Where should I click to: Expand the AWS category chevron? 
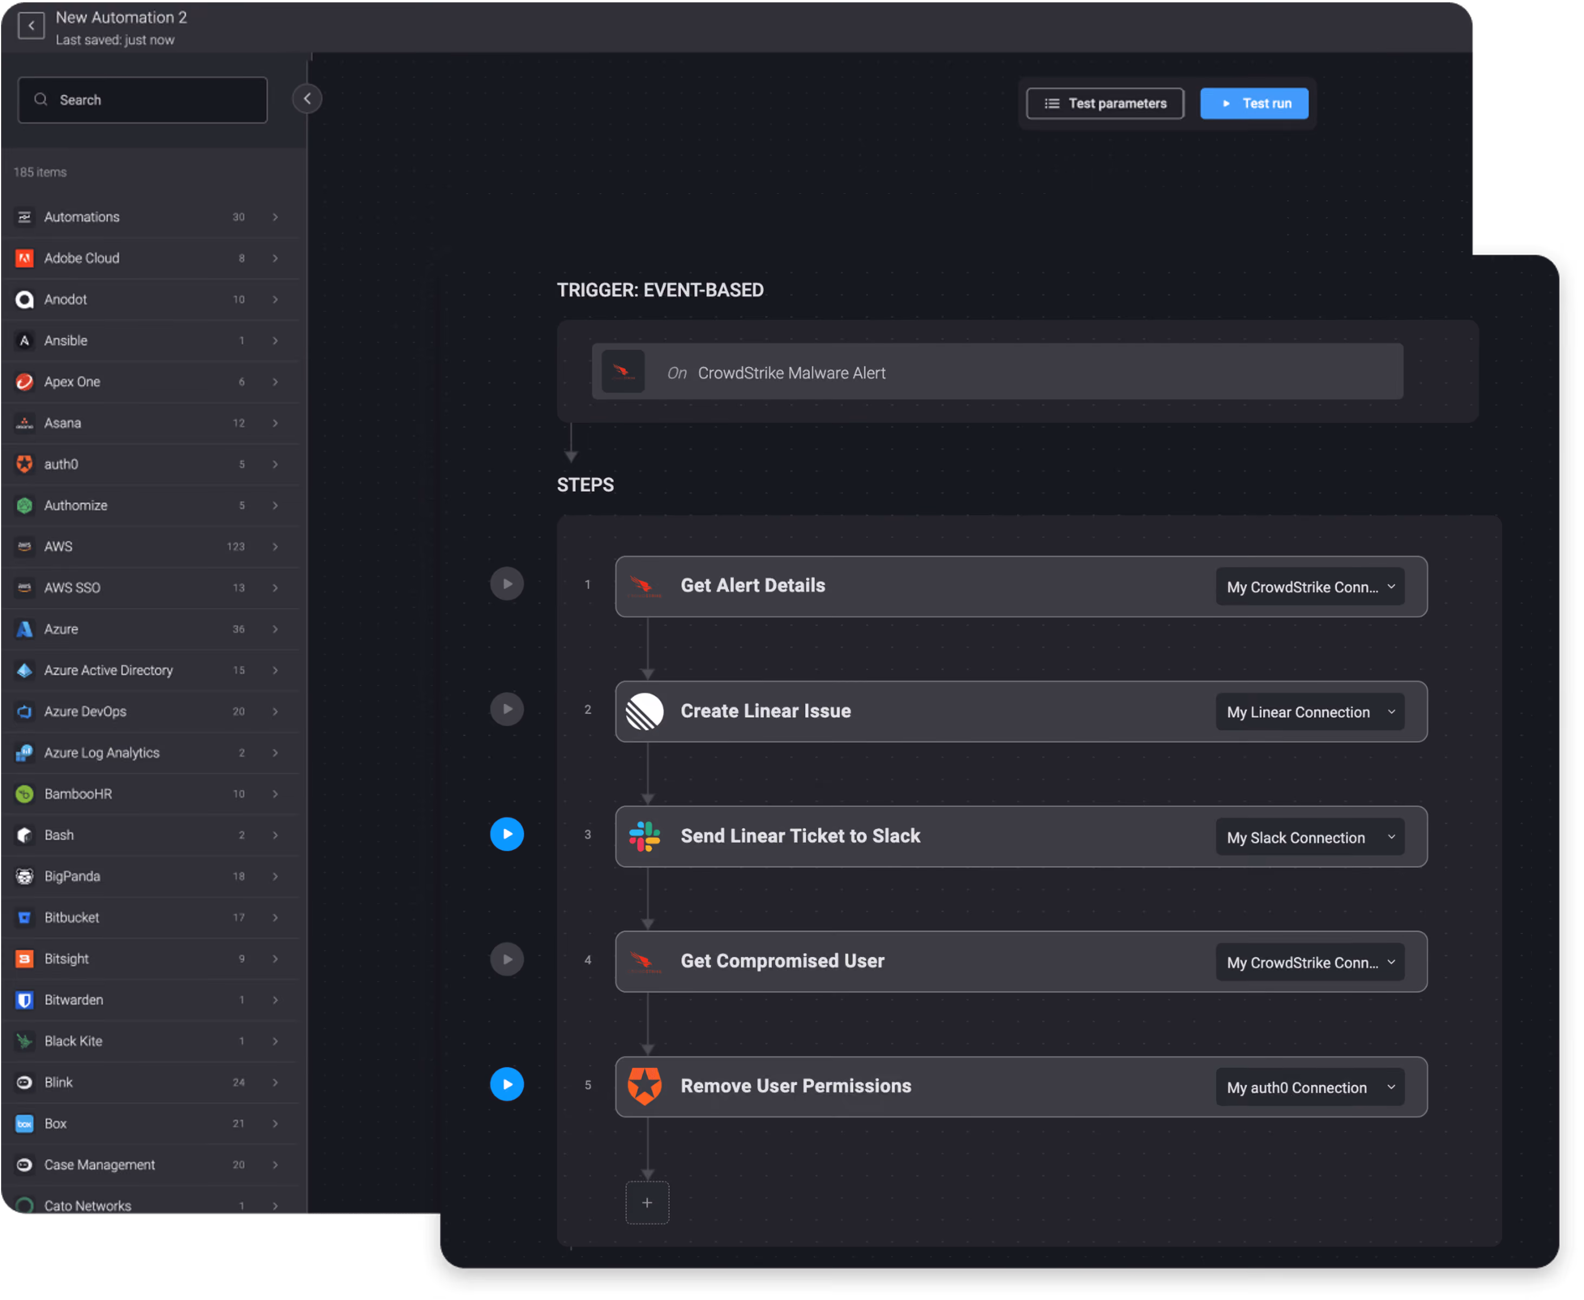pyautogui.click(x=276, y=547)
